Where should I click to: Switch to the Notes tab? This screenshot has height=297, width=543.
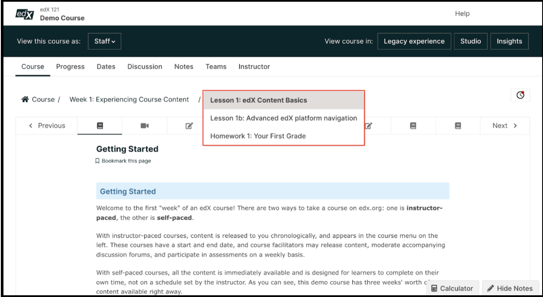[x=184, y=66]
